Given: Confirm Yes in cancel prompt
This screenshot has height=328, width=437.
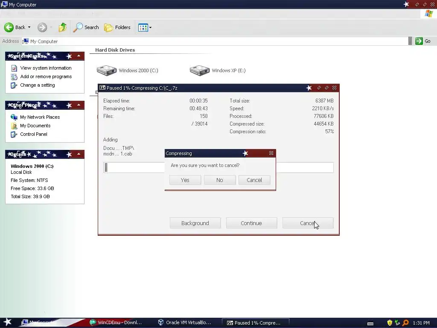Looking at the screenshot, I should click(185, 180).
